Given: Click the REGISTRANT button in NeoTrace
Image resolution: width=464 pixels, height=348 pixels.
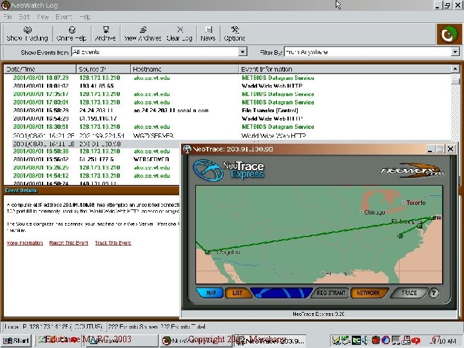Looking at the screenshot, I should [331, 293].
